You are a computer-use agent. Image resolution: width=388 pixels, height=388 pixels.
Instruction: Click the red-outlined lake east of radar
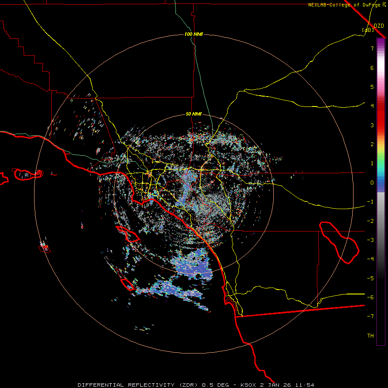[x=339, y=242]
